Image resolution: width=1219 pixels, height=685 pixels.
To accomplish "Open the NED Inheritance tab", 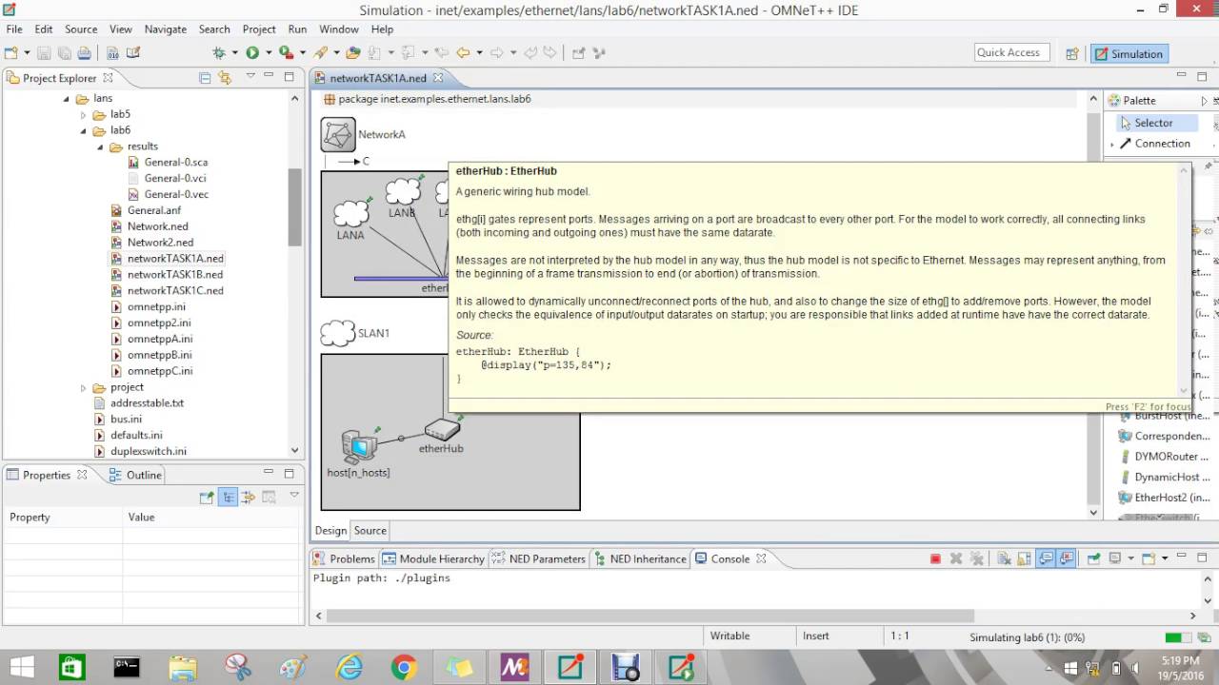I will click(x=639, y=558).
